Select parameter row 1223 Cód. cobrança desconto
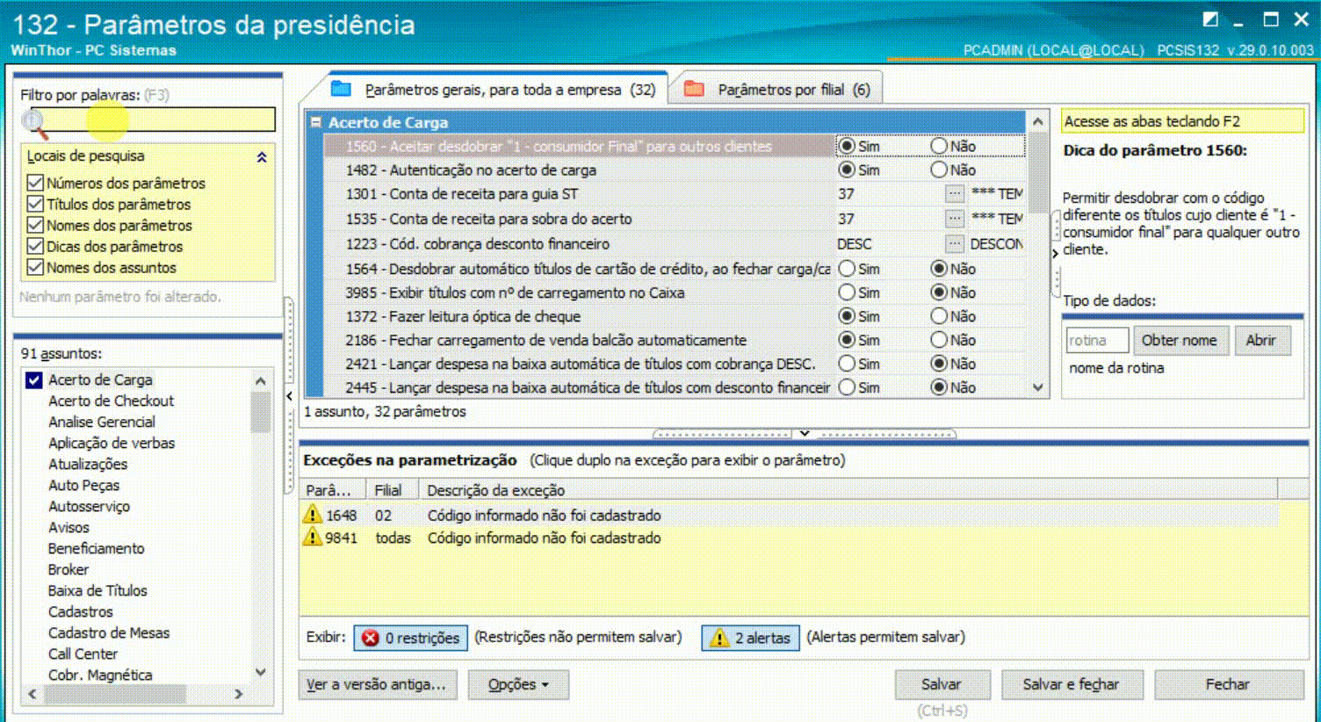Image resolution: width=1321 pixels, height=722 pixels. tap(675, 243)
